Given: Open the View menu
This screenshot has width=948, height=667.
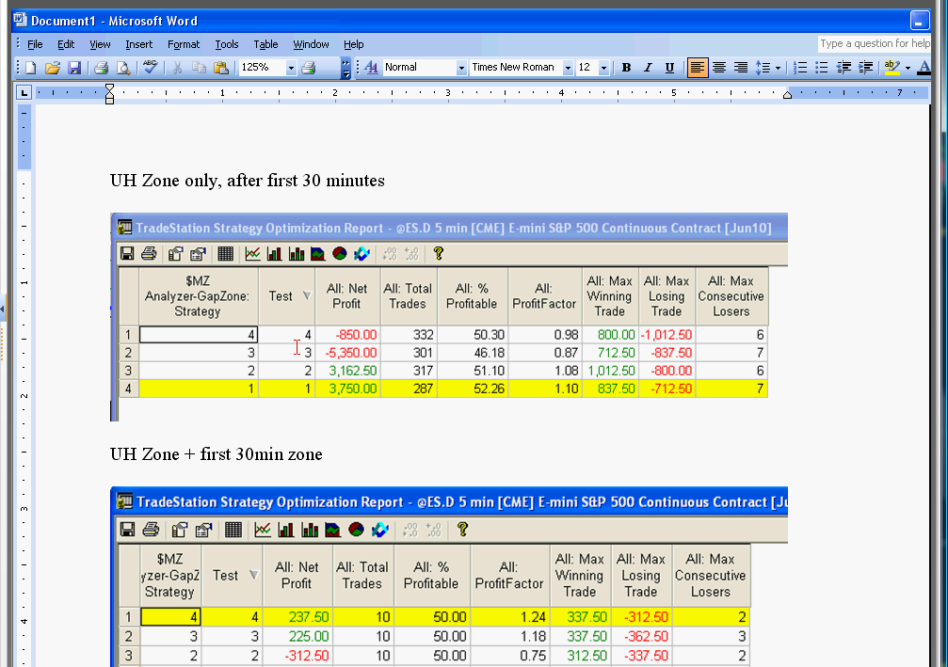Looking at the screenshot, I should (100, 44).
